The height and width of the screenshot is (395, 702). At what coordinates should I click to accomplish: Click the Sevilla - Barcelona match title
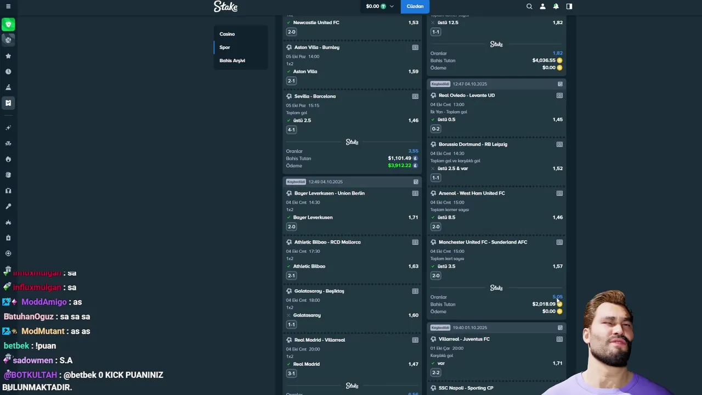click(x=315, y=96)
